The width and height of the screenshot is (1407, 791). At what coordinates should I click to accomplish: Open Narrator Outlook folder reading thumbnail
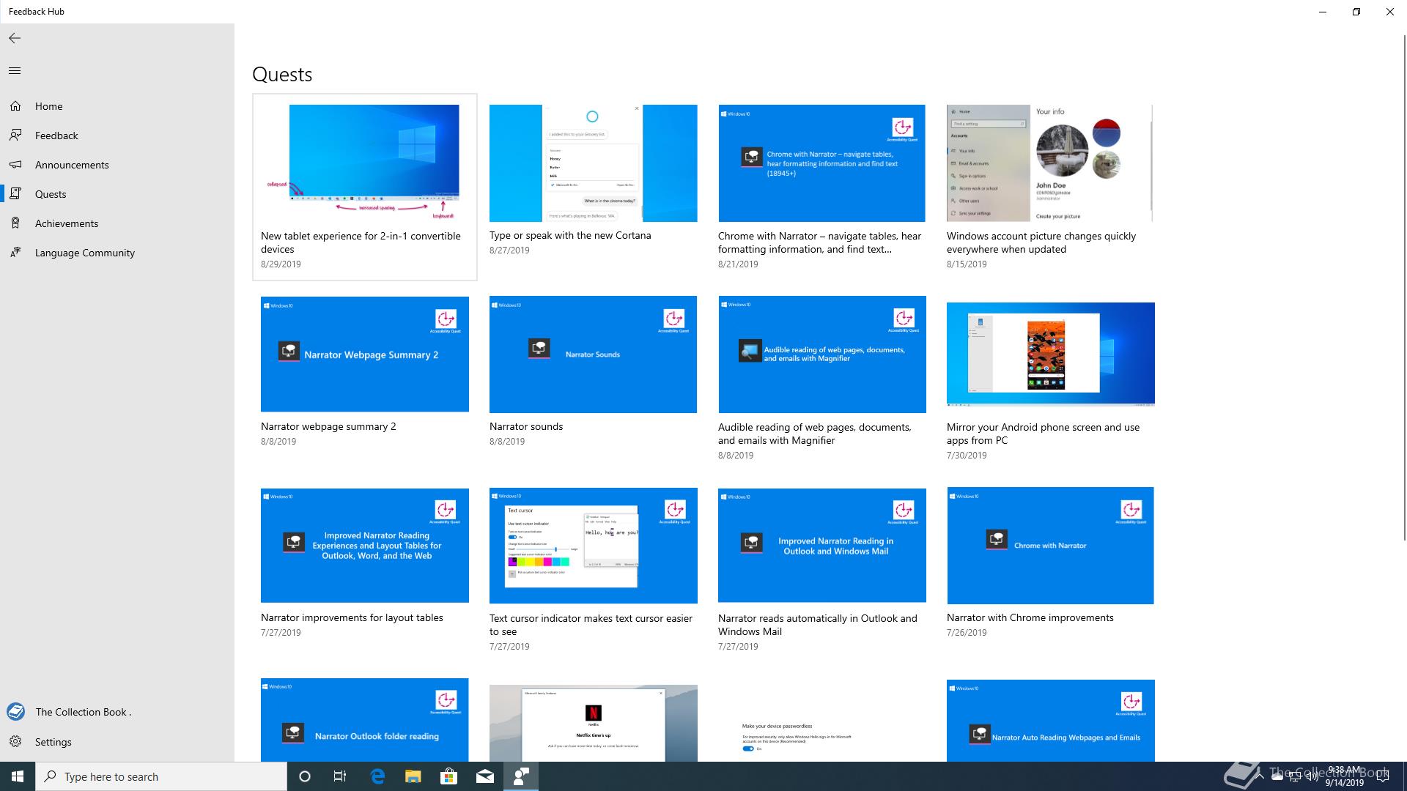coord(364,720)
